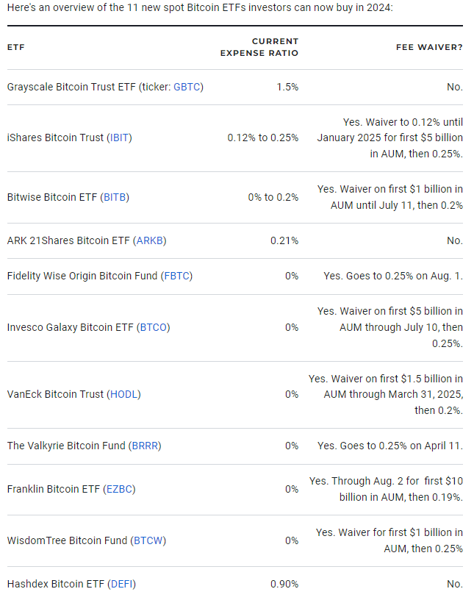Click the 'Goes to 0.25% on Aug. 1' cell

[x=393, y=276]
